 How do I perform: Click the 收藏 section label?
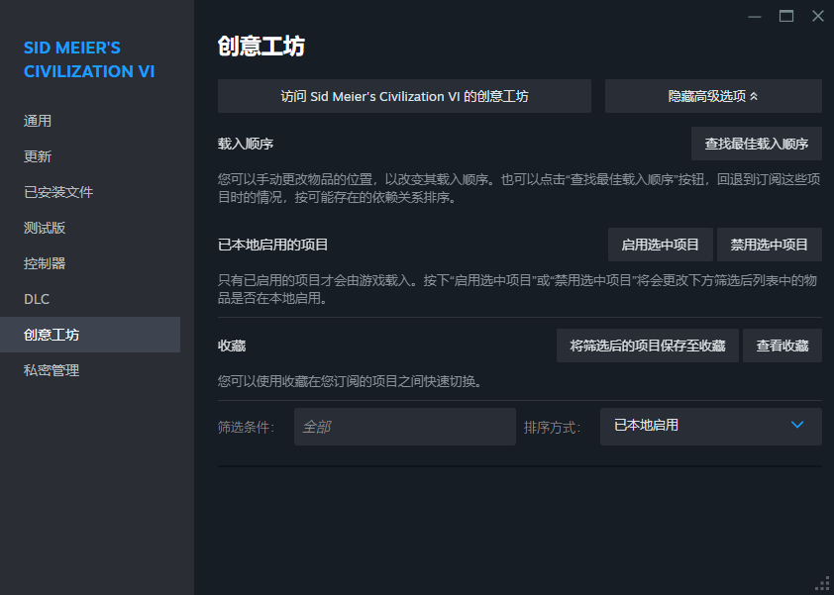232,346
